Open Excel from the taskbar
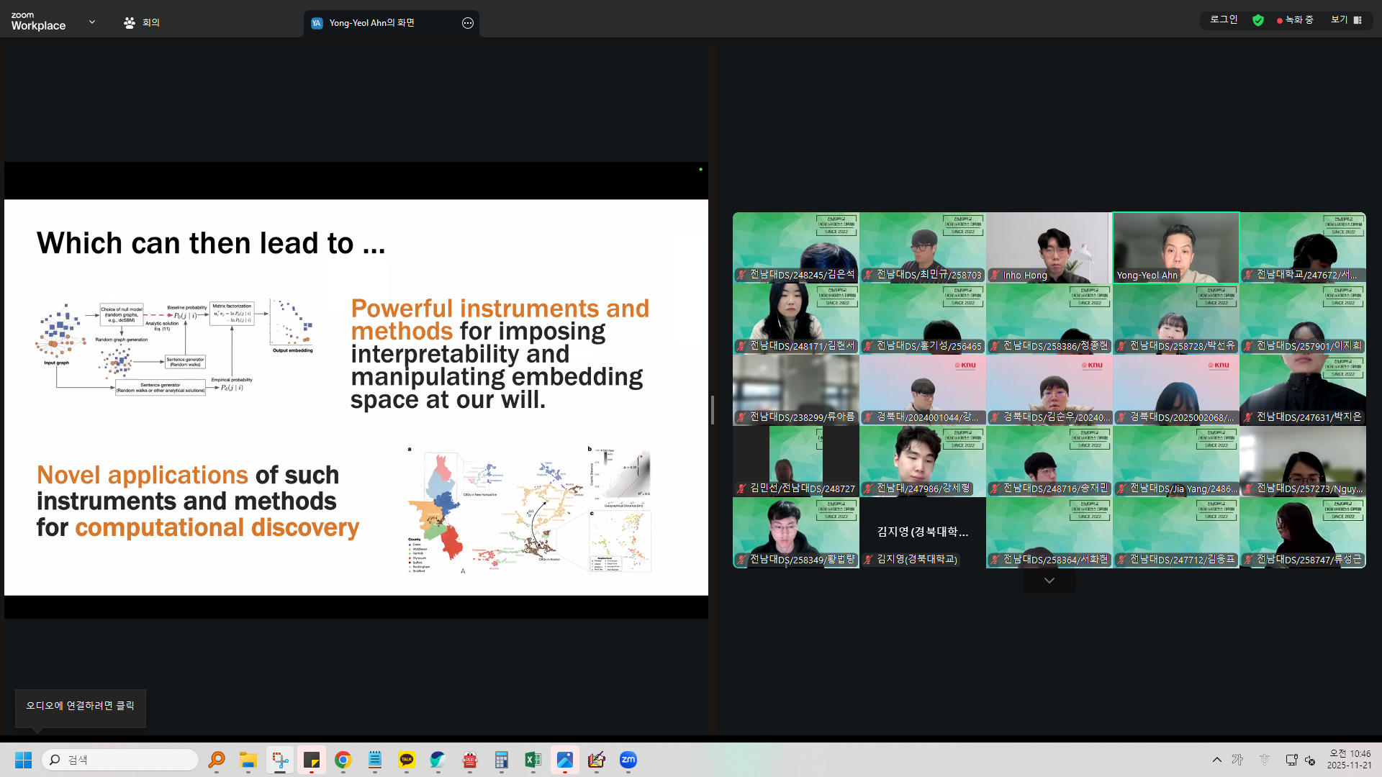1382x777 pixels. (x=533, y=760)
